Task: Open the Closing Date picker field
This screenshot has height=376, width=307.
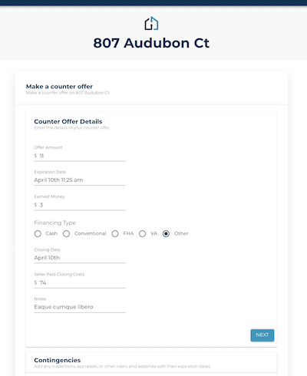Action: tap(80, 258)
